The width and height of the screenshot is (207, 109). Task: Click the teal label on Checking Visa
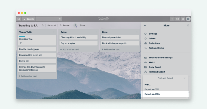pos(22,36)
